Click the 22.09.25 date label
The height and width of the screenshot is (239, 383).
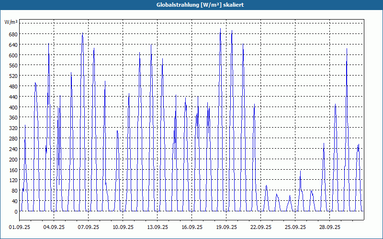pos(260,228)
